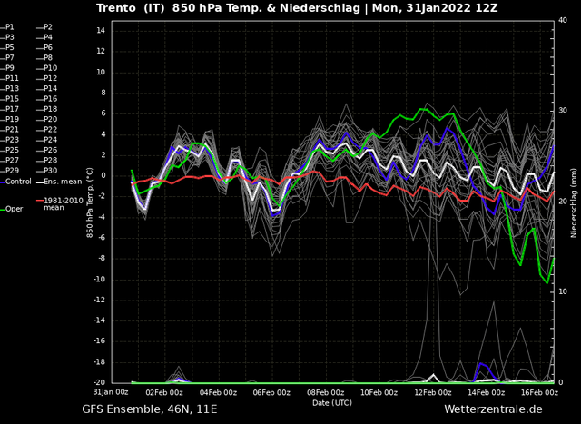The width and height of the screenshot is (581, 424).
Task: Pick the P23 legend label
Action: click(x=9, y=140)
